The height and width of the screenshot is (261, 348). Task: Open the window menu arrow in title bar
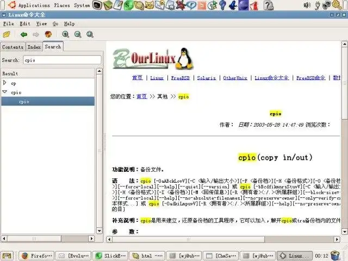pos(4,15)
